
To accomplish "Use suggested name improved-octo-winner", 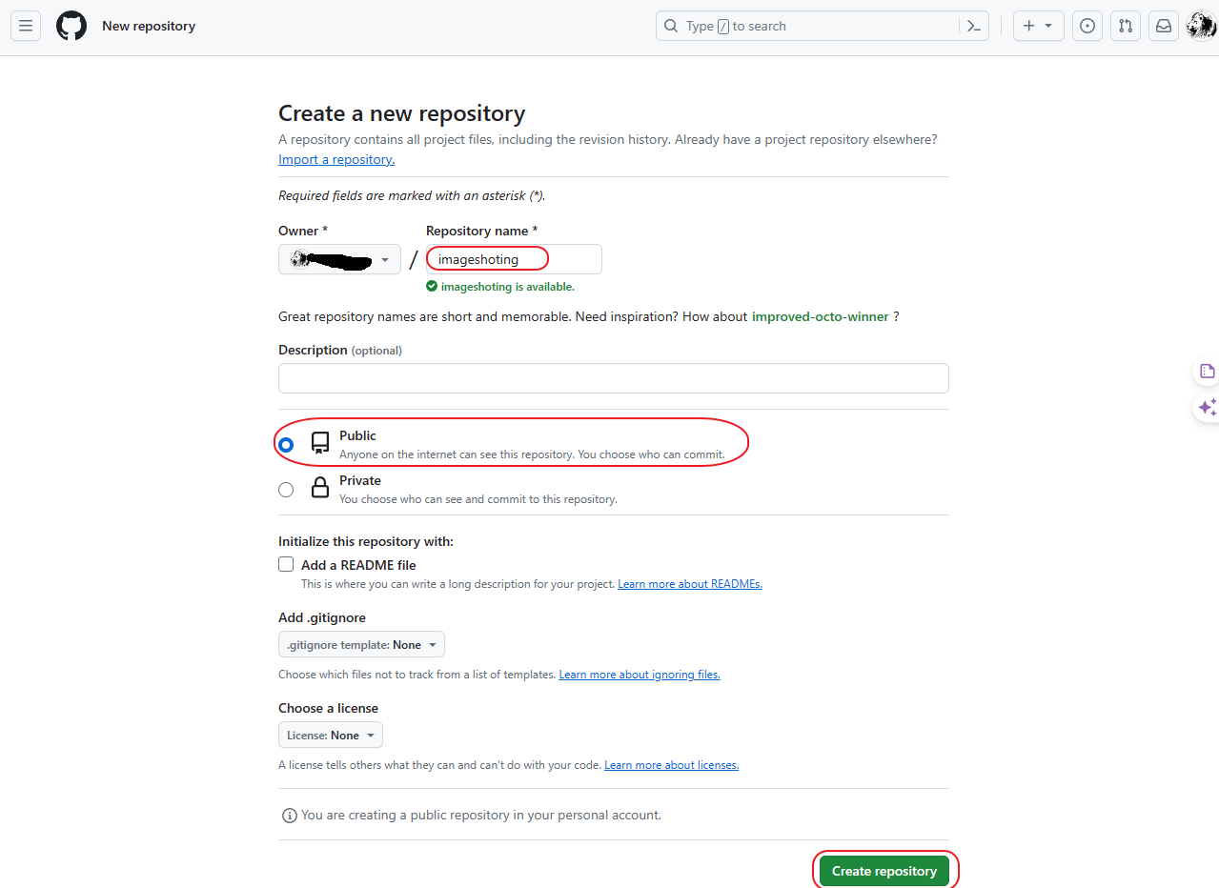I will point(820,316).
